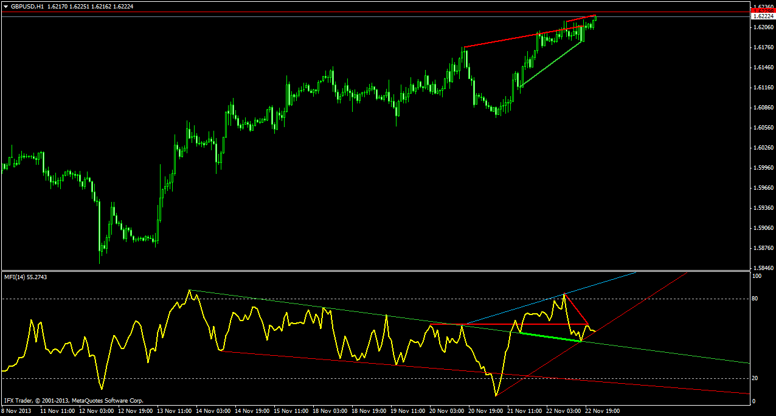Click the 22 Nov 19:00 time label
The height and width of the screenshot is (416, 776).
point(603,411)
